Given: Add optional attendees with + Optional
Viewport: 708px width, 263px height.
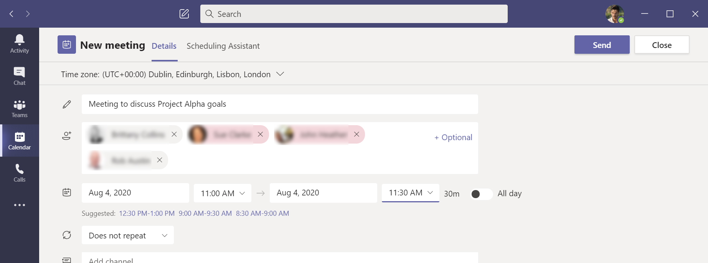Looking at the screenshot, I should (453, 137).
